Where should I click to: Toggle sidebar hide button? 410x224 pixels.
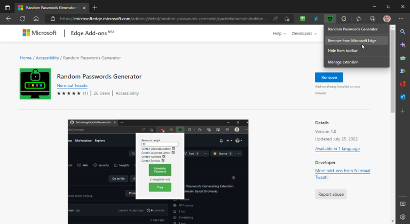click(403, 204)
